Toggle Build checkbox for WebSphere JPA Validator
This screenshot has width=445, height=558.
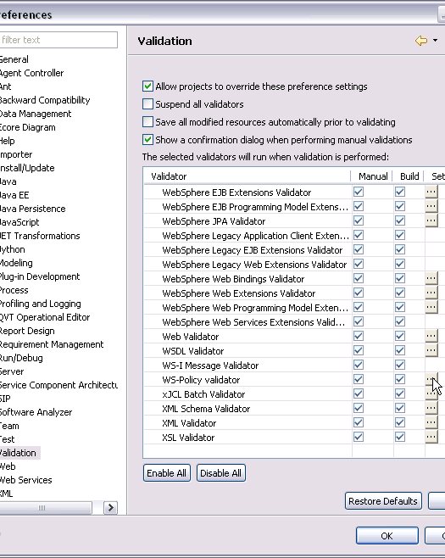click(x=400, y=220)
